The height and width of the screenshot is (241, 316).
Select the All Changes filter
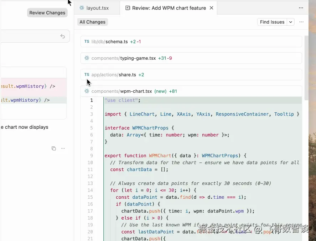tap(92, 22)
